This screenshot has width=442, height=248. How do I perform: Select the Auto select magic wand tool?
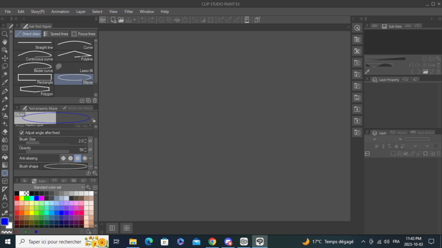pos(5,74)
